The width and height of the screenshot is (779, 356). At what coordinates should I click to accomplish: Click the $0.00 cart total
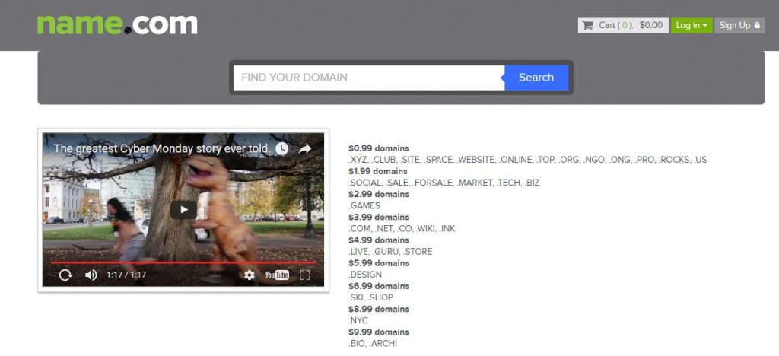650,25
